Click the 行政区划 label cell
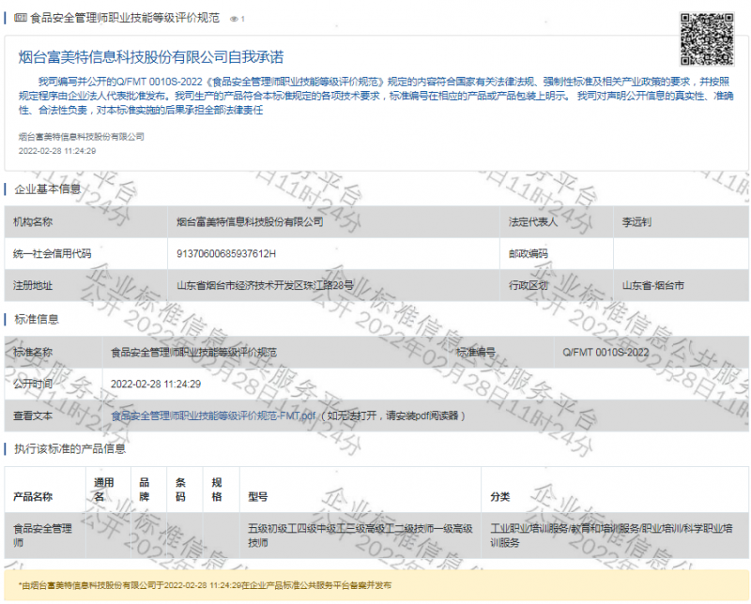This screenshot has width=751, height=604. point(556,285)
